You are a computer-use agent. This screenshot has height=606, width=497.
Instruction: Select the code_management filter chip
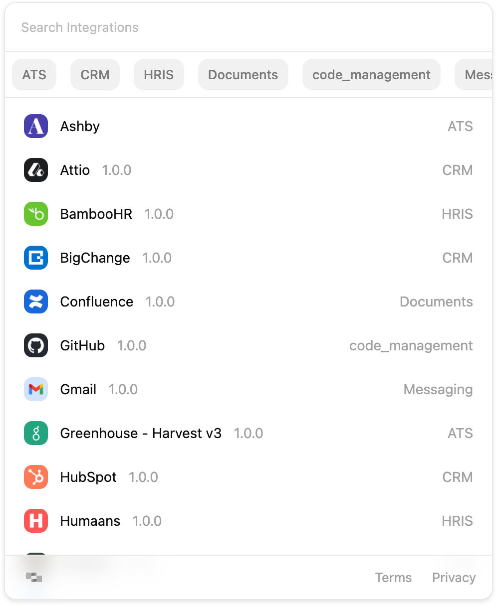(371, 74)
